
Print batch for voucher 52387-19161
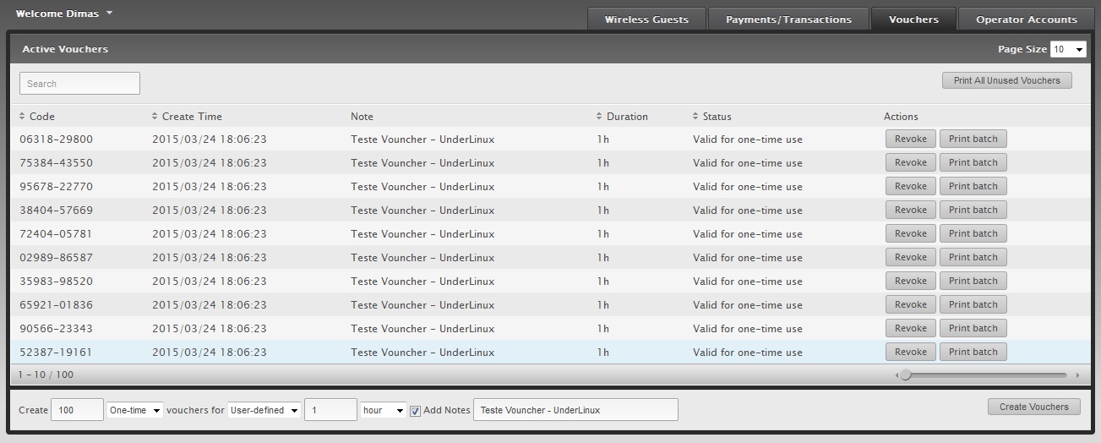pos(973,352)
